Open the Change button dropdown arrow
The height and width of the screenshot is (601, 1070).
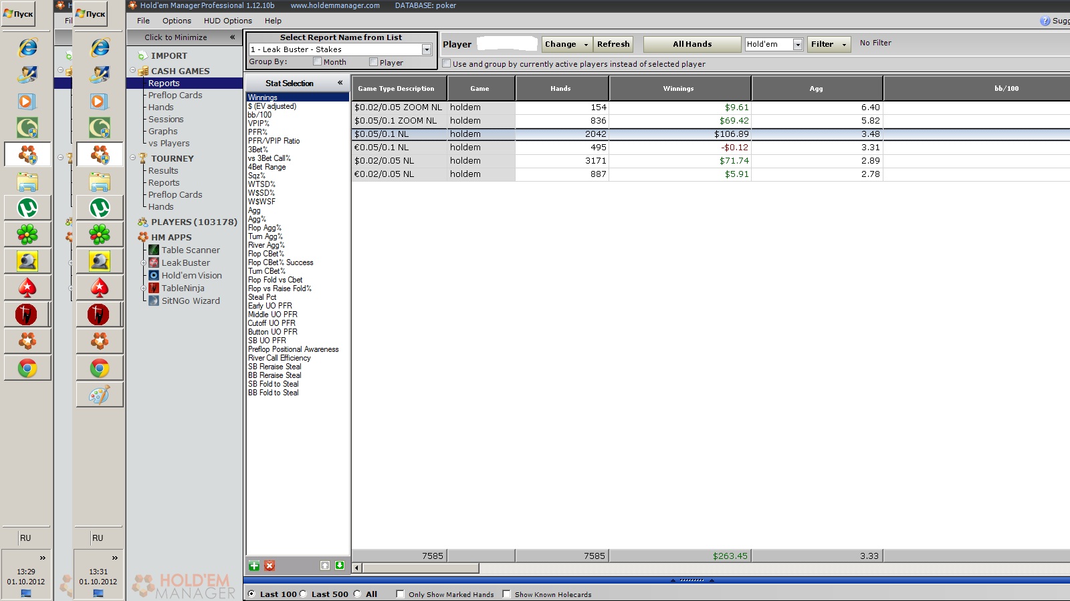(586, 44)
